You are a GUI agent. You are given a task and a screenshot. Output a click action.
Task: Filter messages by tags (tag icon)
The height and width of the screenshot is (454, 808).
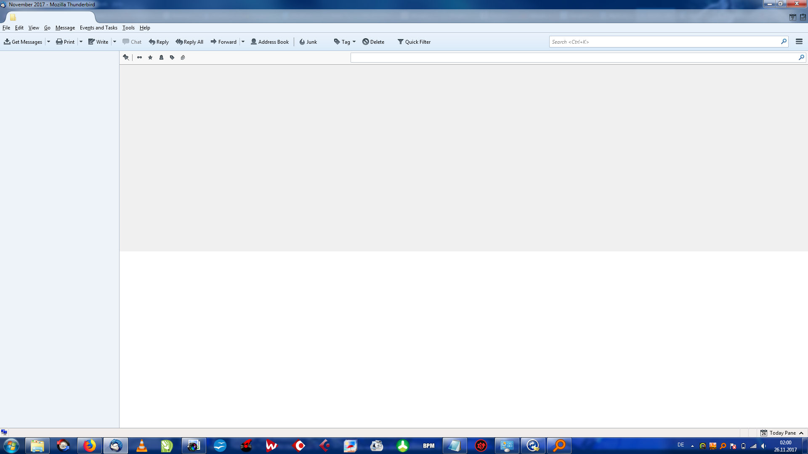(x=172, y=58)
